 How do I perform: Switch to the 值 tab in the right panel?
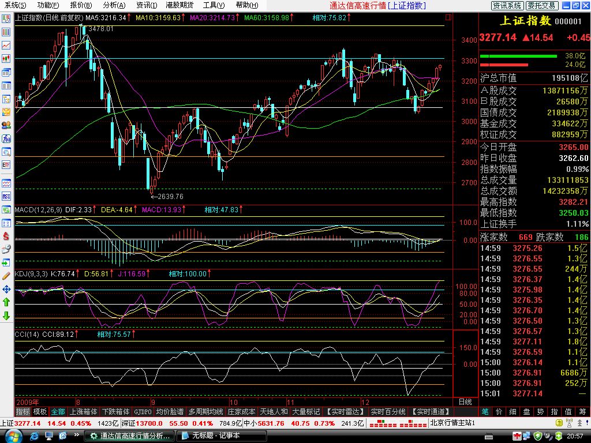point(568,412)
